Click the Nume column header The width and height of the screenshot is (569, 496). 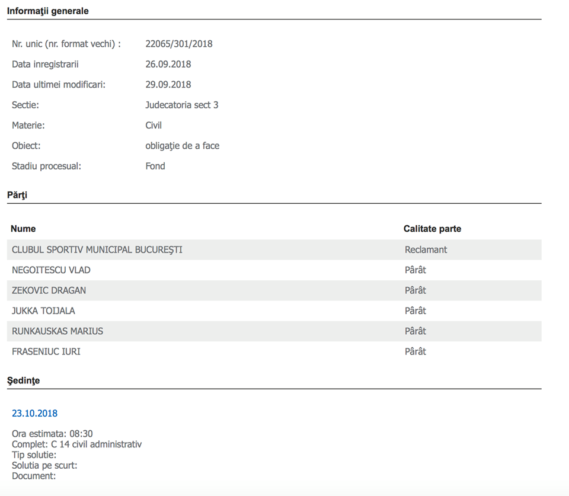click(x=23, y=229)
